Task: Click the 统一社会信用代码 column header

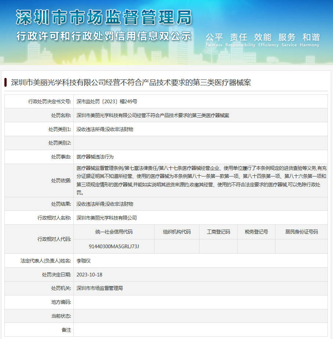Action: pyautogui.click(x=114, y=232)
